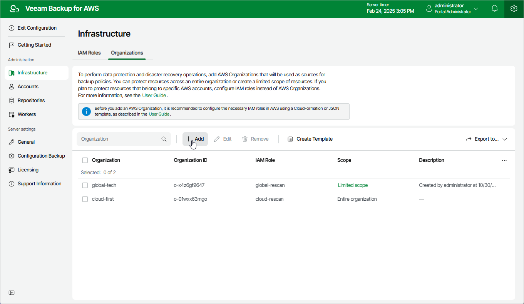Screen dimensions: 524x304
Task: Open the Limited scope link for global-tech
Action: 353,185
